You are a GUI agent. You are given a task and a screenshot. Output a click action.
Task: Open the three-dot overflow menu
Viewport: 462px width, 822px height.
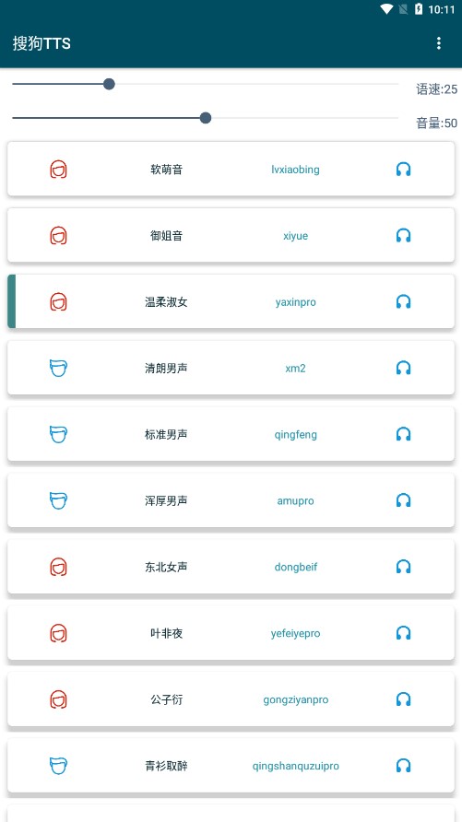tap(438, 43)
